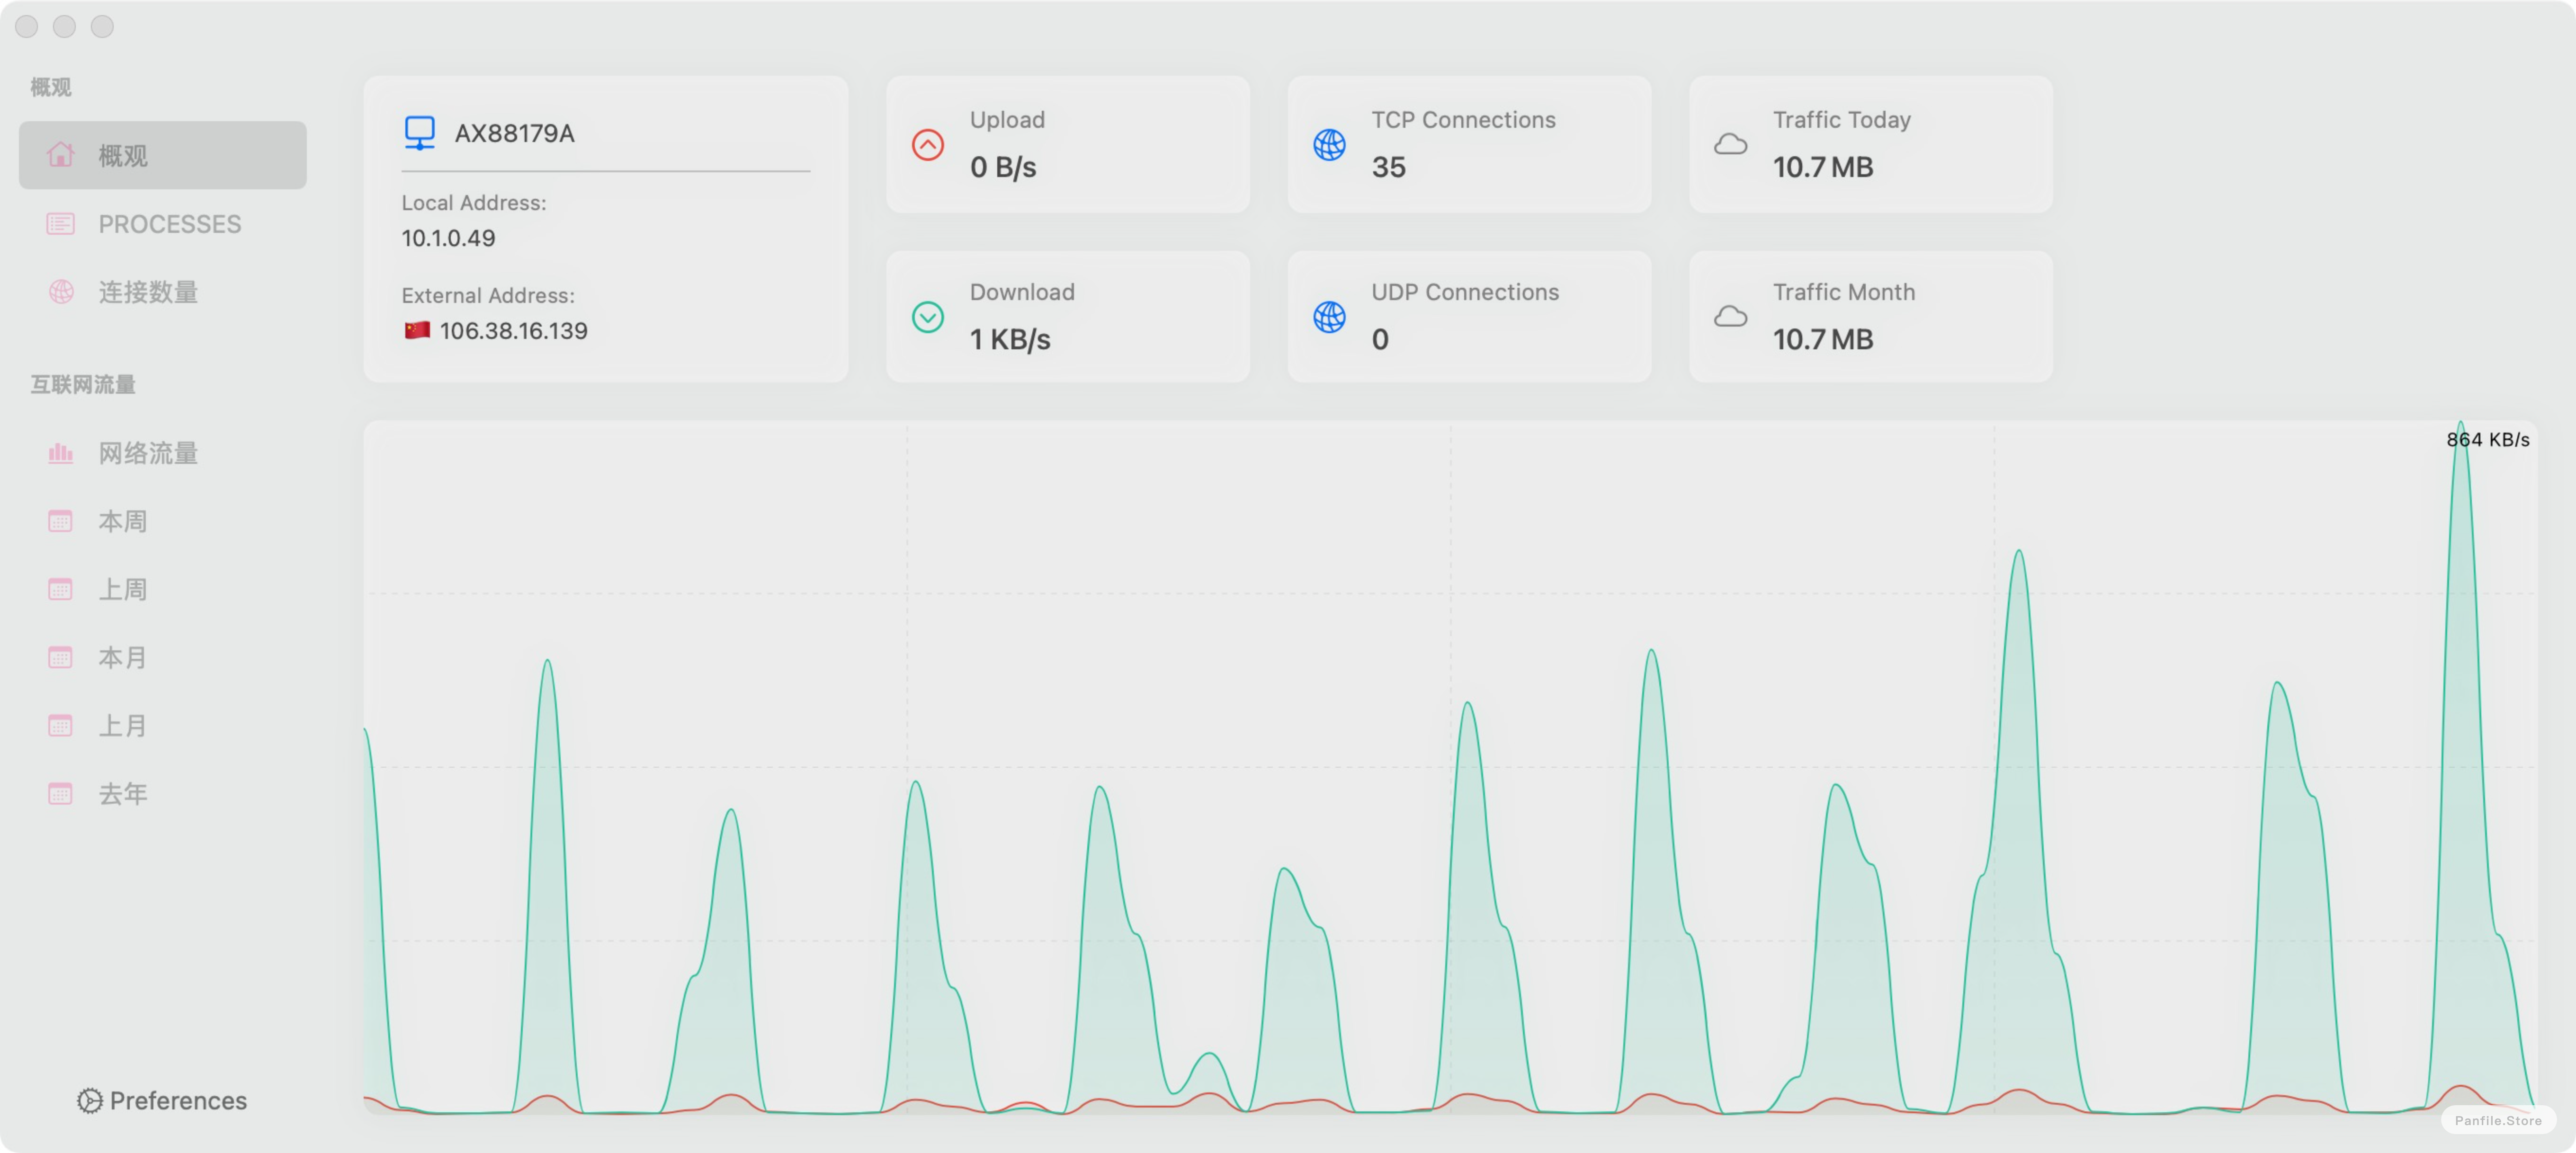Click the UDP Connections count 0

pos(1379,339)
